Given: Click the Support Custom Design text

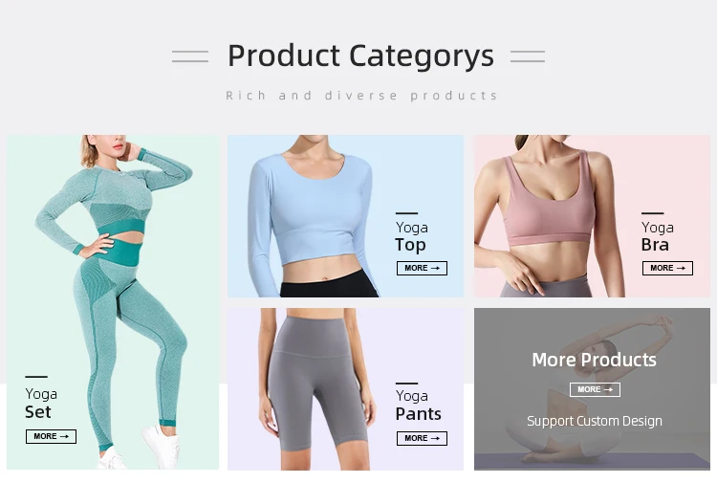Looking at the screenshot, I should coord(595,421).
